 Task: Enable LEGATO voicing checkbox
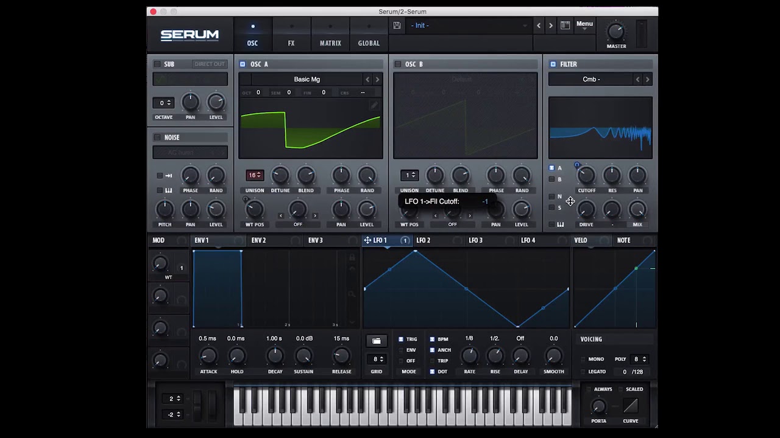[x=583, y=372]
